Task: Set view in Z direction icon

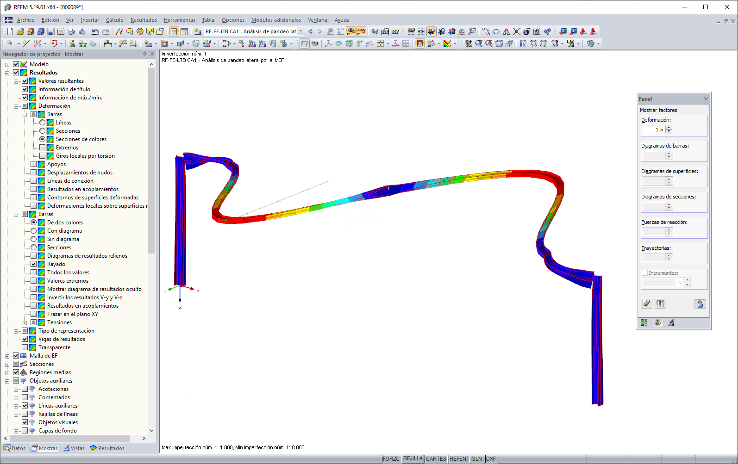Action: click(x=544, y=43)
